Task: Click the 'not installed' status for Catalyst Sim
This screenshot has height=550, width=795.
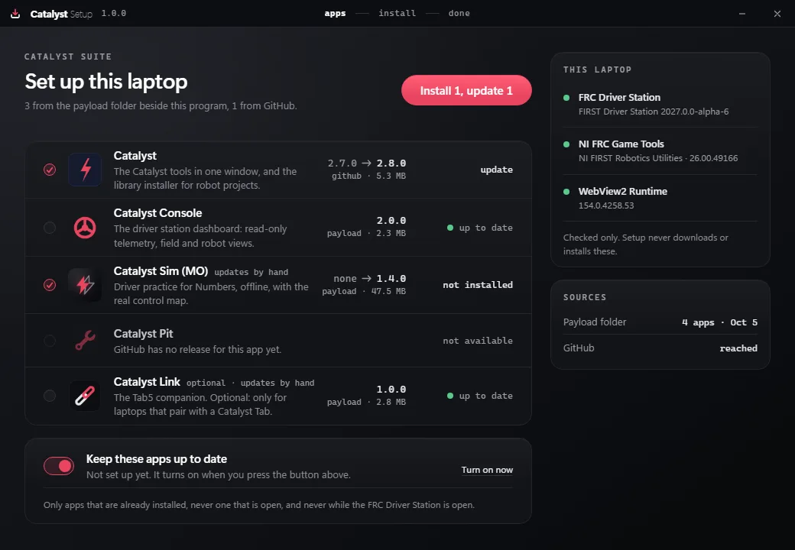Action: [x=478, y=285]
